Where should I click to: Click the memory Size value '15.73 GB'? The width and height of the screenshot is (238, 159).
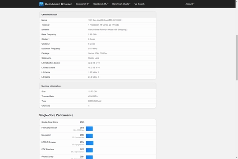point(92,91)
